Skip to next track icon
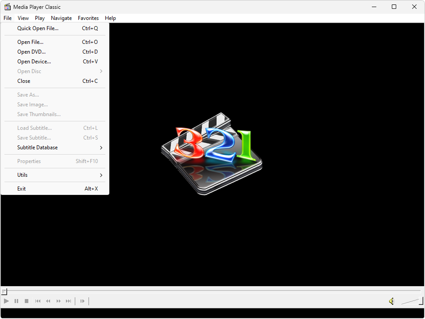Screen dimensions: 425x319 pos(69,301)
